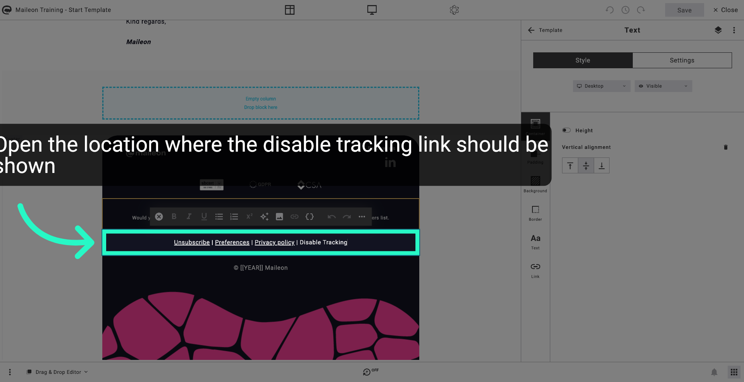Open bottom-left three-dot menu
The height and width of the screenshot is (382, 744).
[x=10, y=372]
